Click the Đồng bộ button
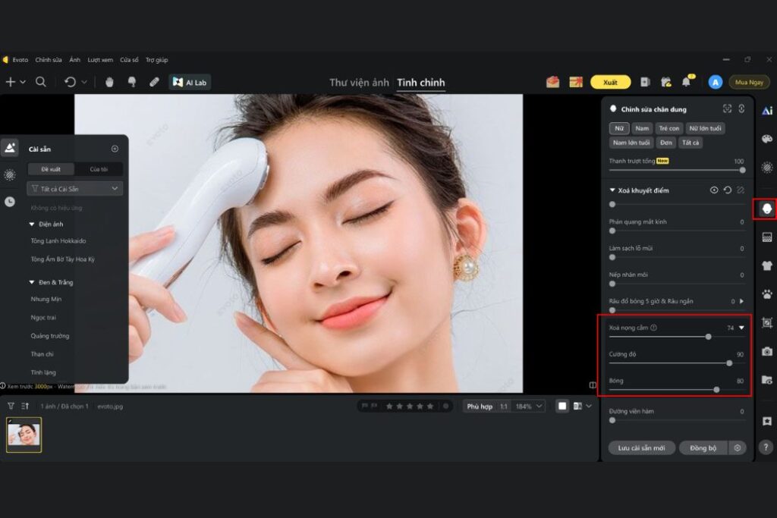Image resolution: width=777 pixels, height=518 pixels. coord(703,447)
